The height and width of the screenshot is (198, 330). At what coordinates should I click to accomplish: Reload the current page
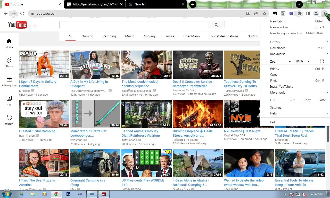coord(22,13)
